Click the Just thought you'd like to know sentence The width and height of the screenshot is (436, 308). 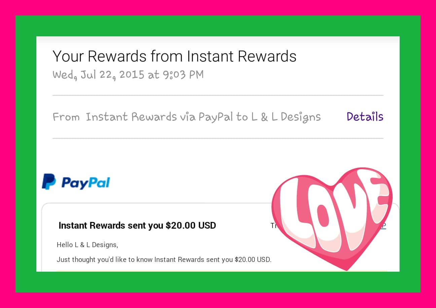pos(164,260)
